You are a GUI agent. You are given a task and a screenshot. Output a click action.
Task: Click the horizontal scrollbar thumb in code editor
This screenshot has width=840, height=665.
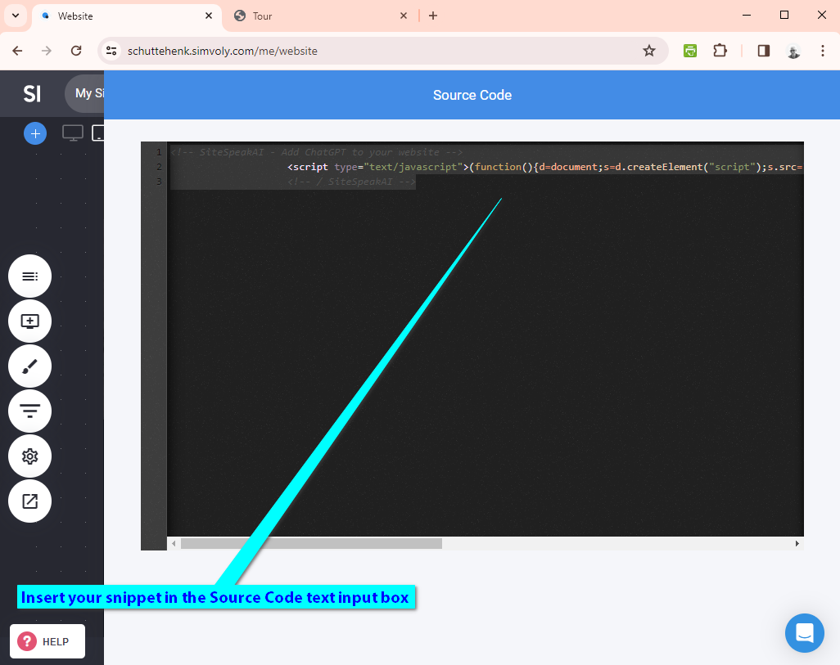(x=311, y=543)
